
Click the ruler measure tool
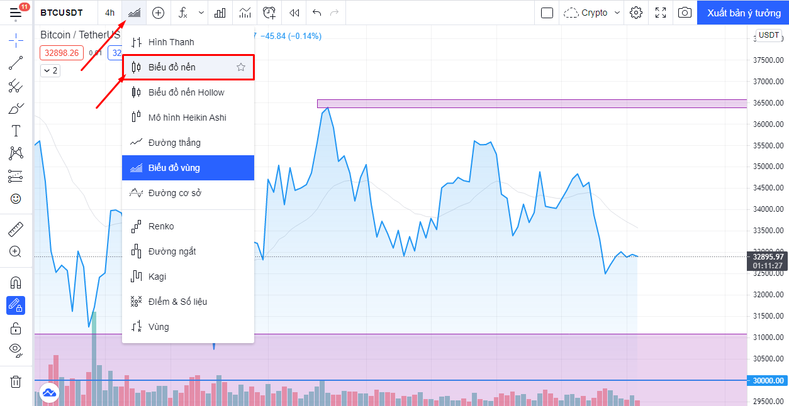point(16,228)
